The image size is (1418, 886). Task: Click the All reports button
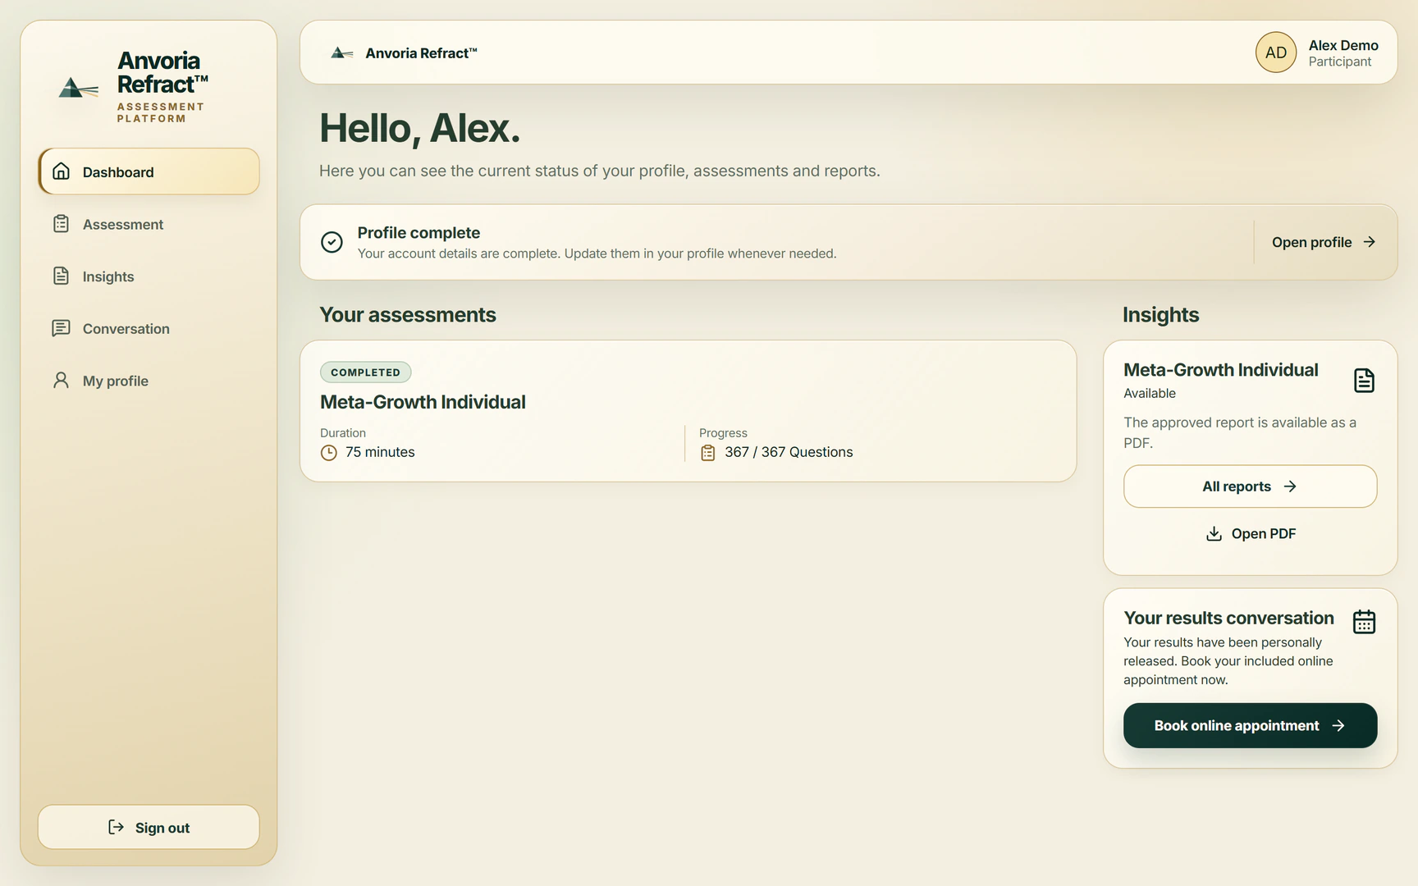coord(1250,486)
